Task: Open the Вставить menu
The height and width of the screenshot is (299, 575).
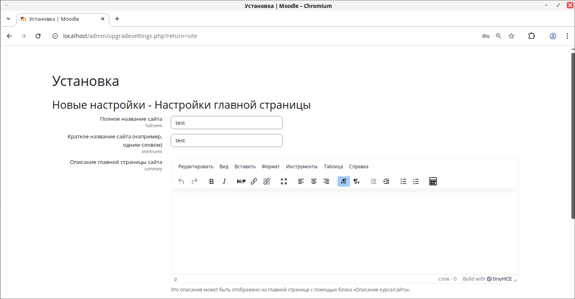Action: pos(245,167)
